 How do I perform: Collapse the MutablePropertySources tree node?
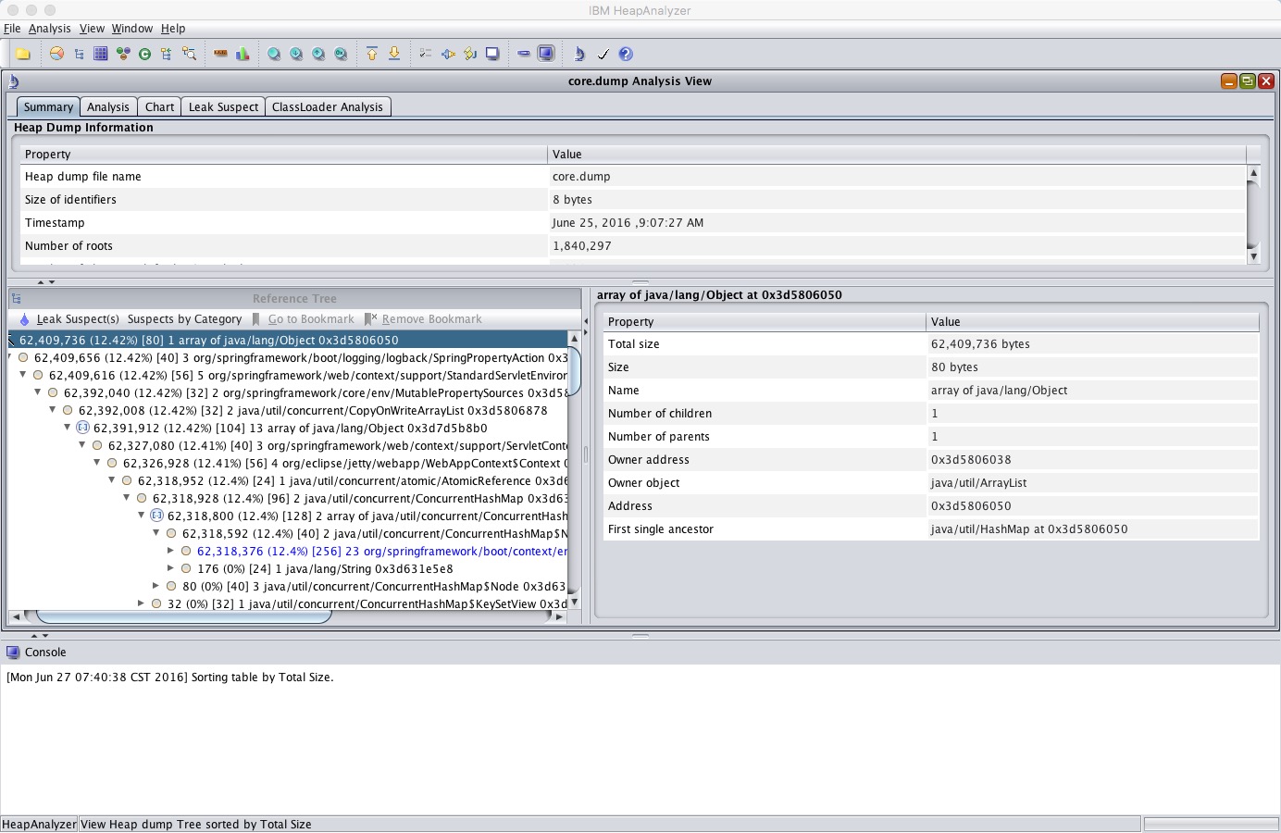click(38, 392)
